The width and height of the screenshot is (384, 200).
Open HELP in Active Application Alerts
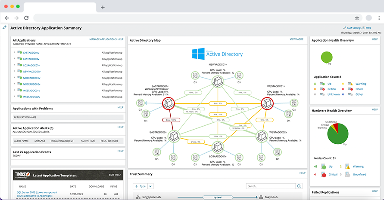[x=121, y=127]
